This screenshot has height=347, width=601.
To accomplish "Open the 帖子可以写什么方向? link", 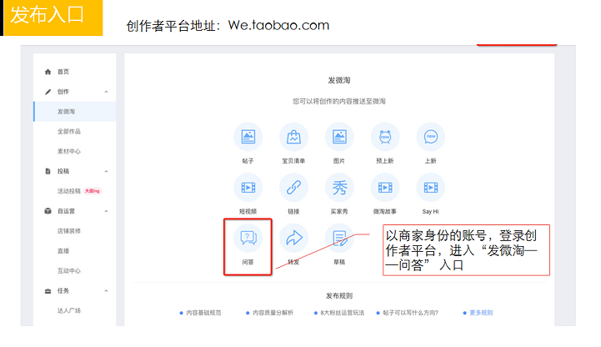I will point(410,313).
